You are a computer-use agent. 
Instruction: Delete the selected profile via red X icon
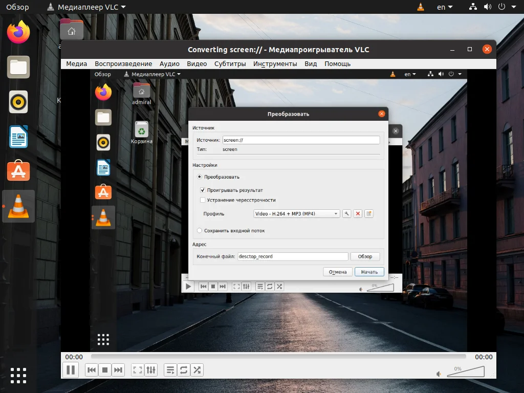pos(357,213)
